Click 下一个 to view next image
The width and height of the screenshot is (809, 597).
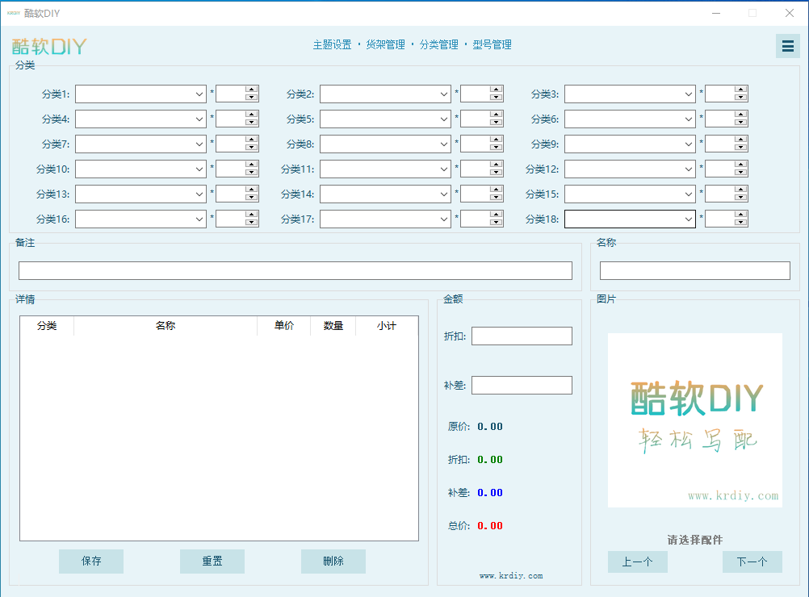click(x=752, y=562)
